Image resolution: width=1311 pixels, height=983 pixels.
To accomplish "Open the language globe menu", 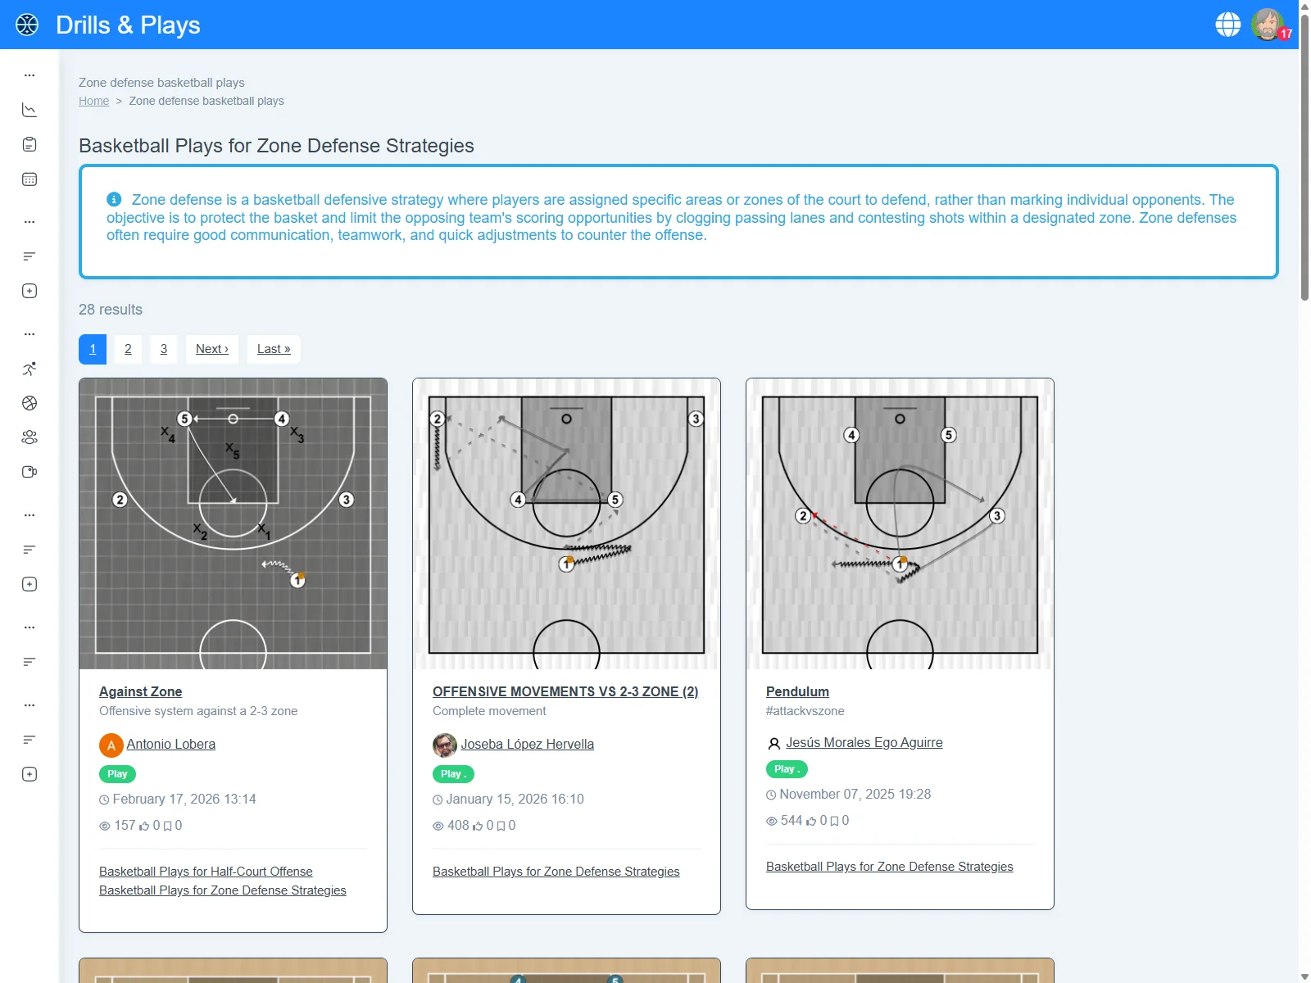I will point(1227,25).
